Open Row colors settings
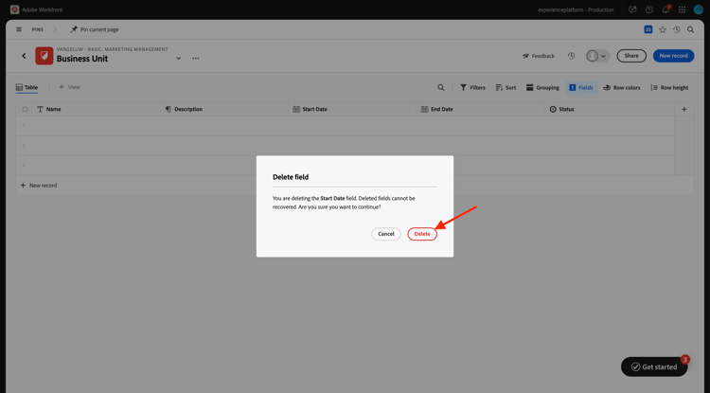The width and height of the screenshot is (710, 393). 622,87
